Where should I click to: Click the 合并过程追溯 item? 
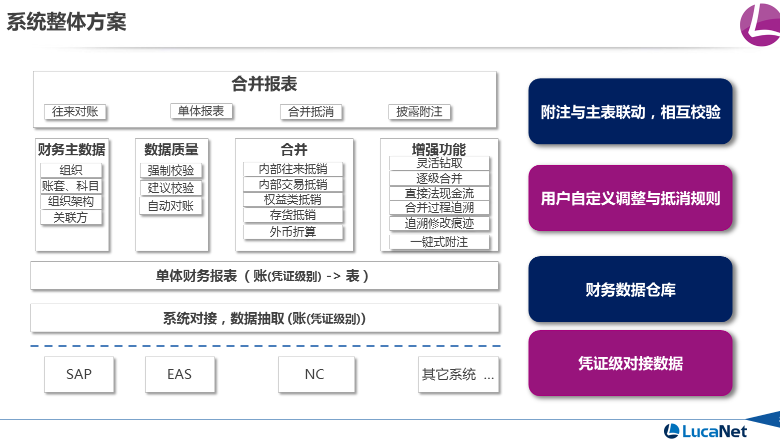coord(439,207)
